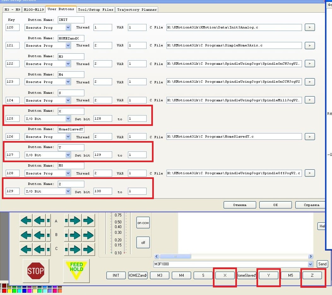Pick the yellow swatch in Paint palette
Image resolution: width=332 pixels, height=295 pixels.
pyautogui.click(x=9, y=291)
